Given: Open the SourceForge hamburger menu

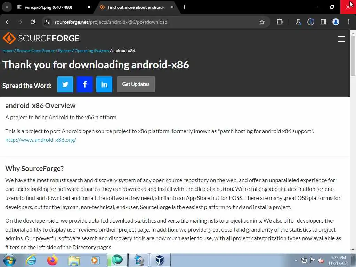Looking at the screenshot, I should pos(341,39).
